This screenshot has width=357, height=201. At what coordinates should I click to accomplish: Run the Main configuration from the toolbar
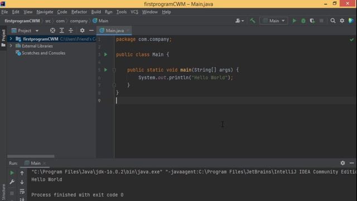294,21
